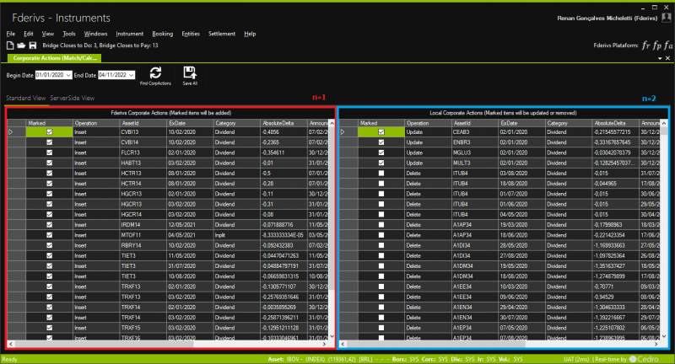Screen dimensions: 675x364
Task: Click the Save All disk icon
Action: click(x=190, y=72)
